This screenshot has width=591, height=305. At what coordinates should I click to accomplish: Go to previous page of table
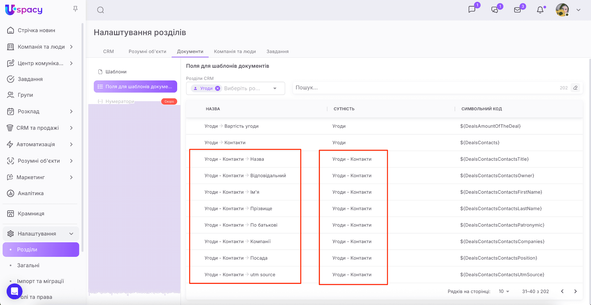pyautogui.click(x=562, y=291)
